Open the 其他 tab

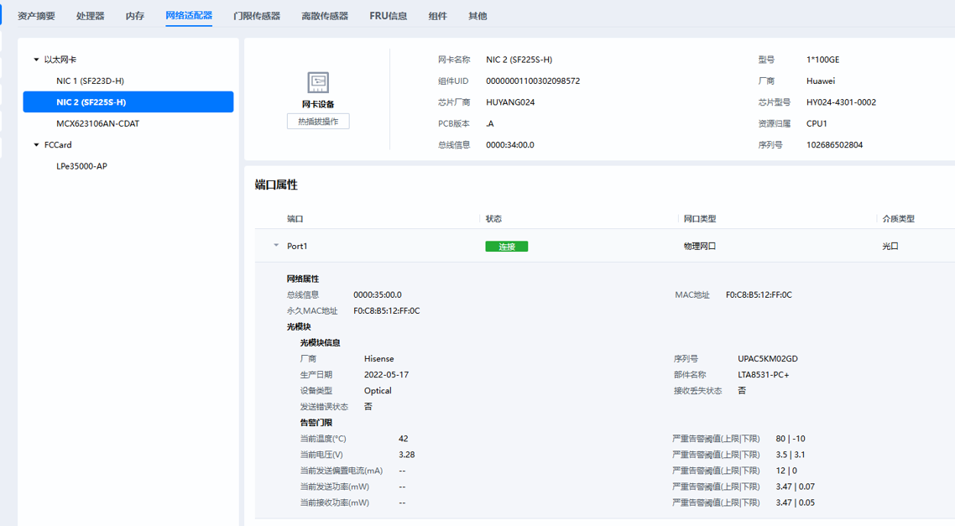coord(477,16)
